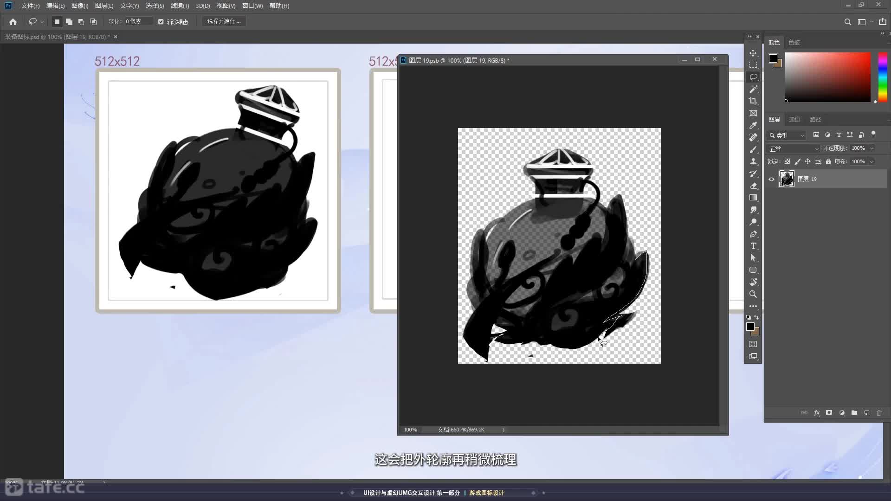The width and height of the screenshot is (891, 501).
Task: Select the Eyedropper tool
Action: tap(753, 125)
